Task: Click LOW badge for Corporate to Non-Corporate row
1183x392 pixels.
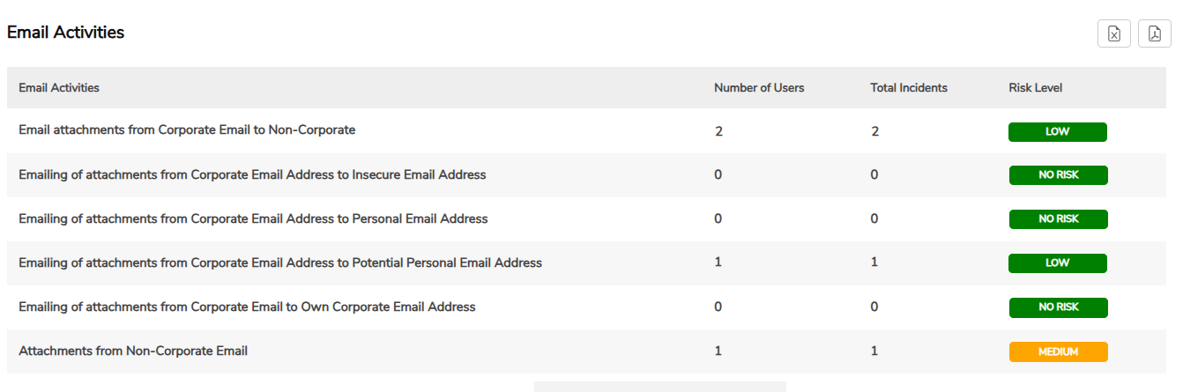Action: (x=1058, y=131)
